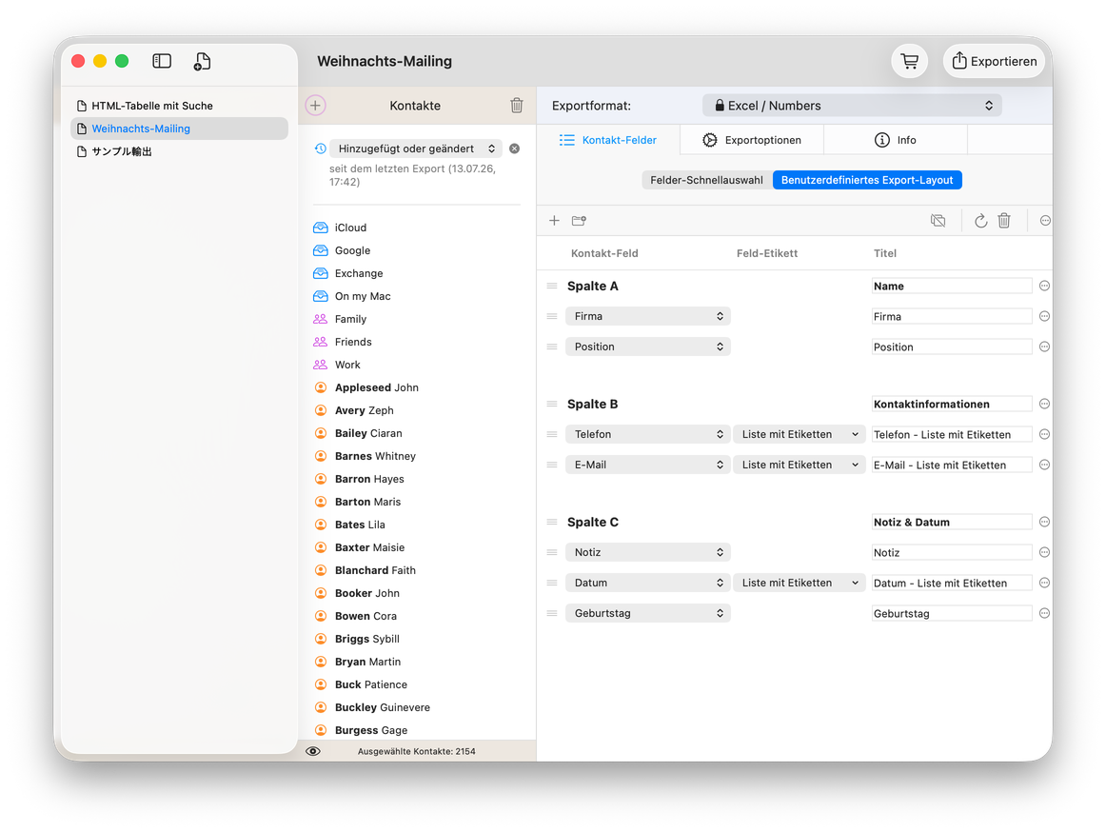Open Telefon's Liste mit Etiketten dropdown

(x=800, y=435)
